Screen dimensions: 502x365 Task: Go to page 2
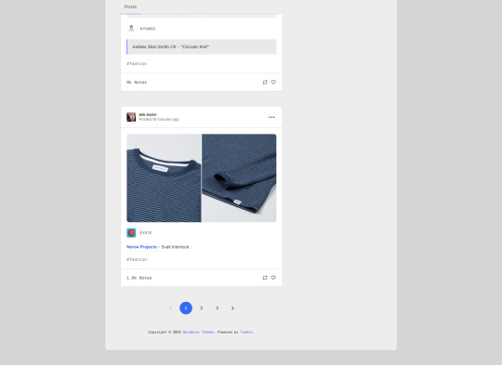click(202, 308)
